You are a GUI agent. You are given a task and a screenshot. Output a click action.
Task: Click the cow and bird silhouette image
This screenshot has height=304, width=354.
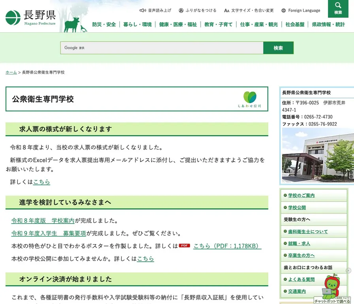point(75,25)
